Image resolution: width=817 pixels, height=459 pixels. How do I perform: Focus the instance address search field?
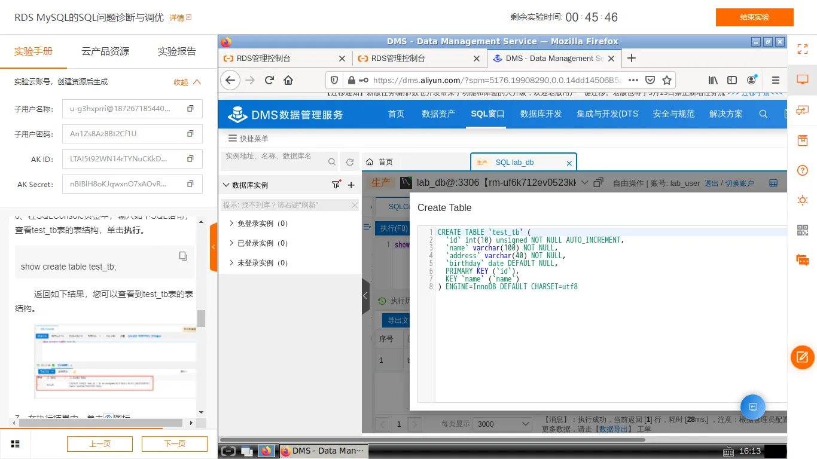(275, 161)
